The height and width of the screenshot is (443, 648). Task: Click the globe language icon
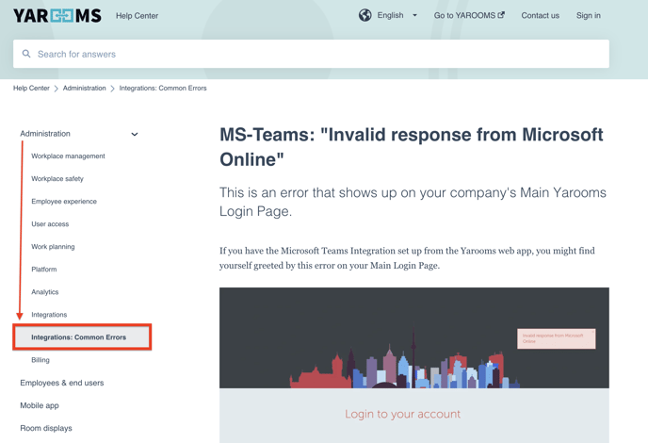tap(364, 15)
